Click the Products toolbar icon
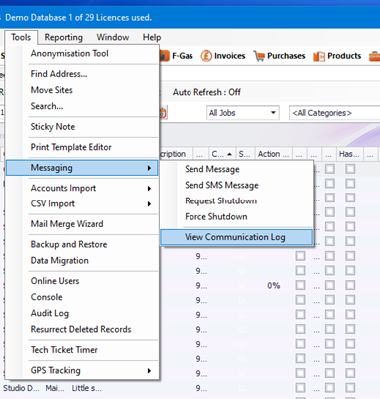The height and width of the screenshot is (399, 380). coord(319,56)
